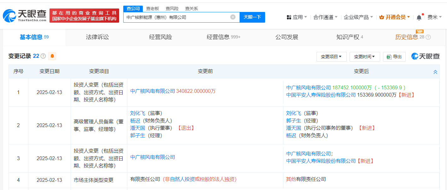Viewport: 447px width, 190px height.
Task: Open the 变更时间 filter dropdown
Action: 365,57
